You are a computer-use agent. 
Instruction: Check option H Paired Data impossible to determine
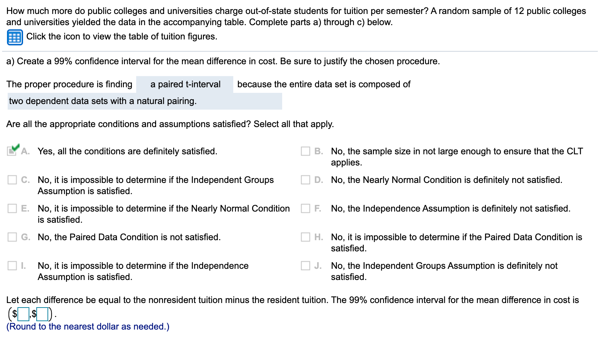point(306,237)
